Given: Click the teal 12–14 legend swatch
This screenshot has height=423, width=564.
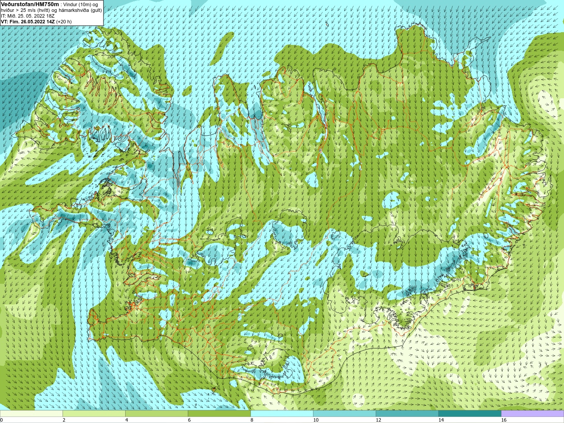Looking at the screenshot, I should (x=407, y=414).
